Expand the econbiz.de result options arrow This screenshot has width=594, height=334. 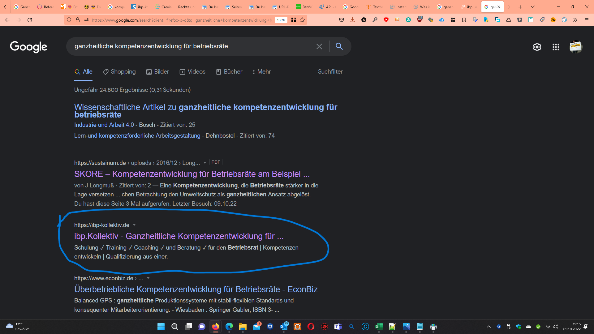(x=148, y=278)
